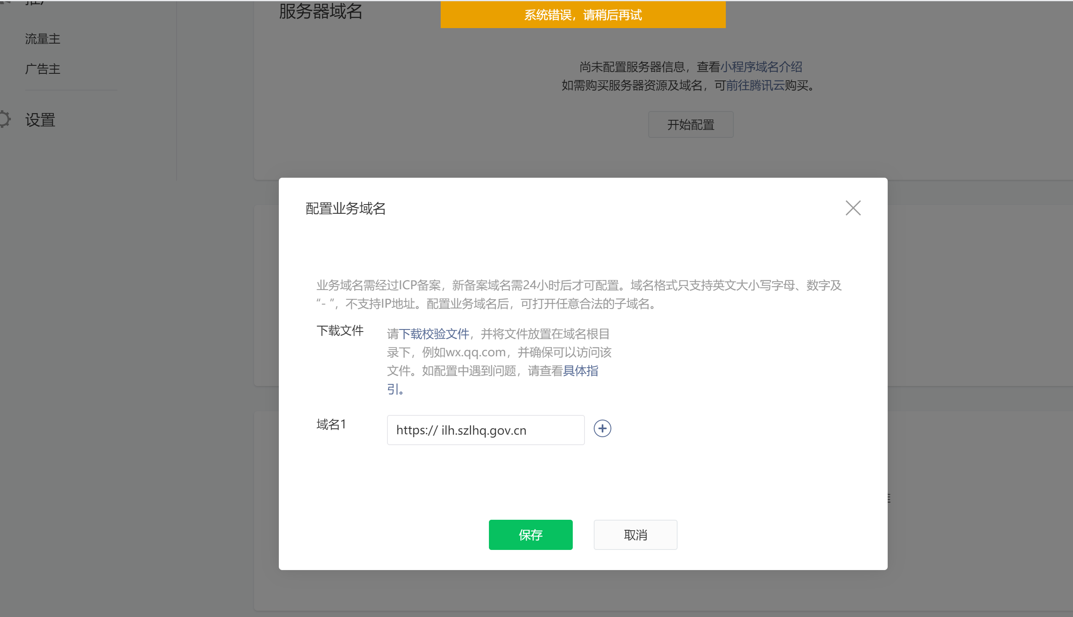Open the 广告主 sidebar item

[x=42, y=69]
